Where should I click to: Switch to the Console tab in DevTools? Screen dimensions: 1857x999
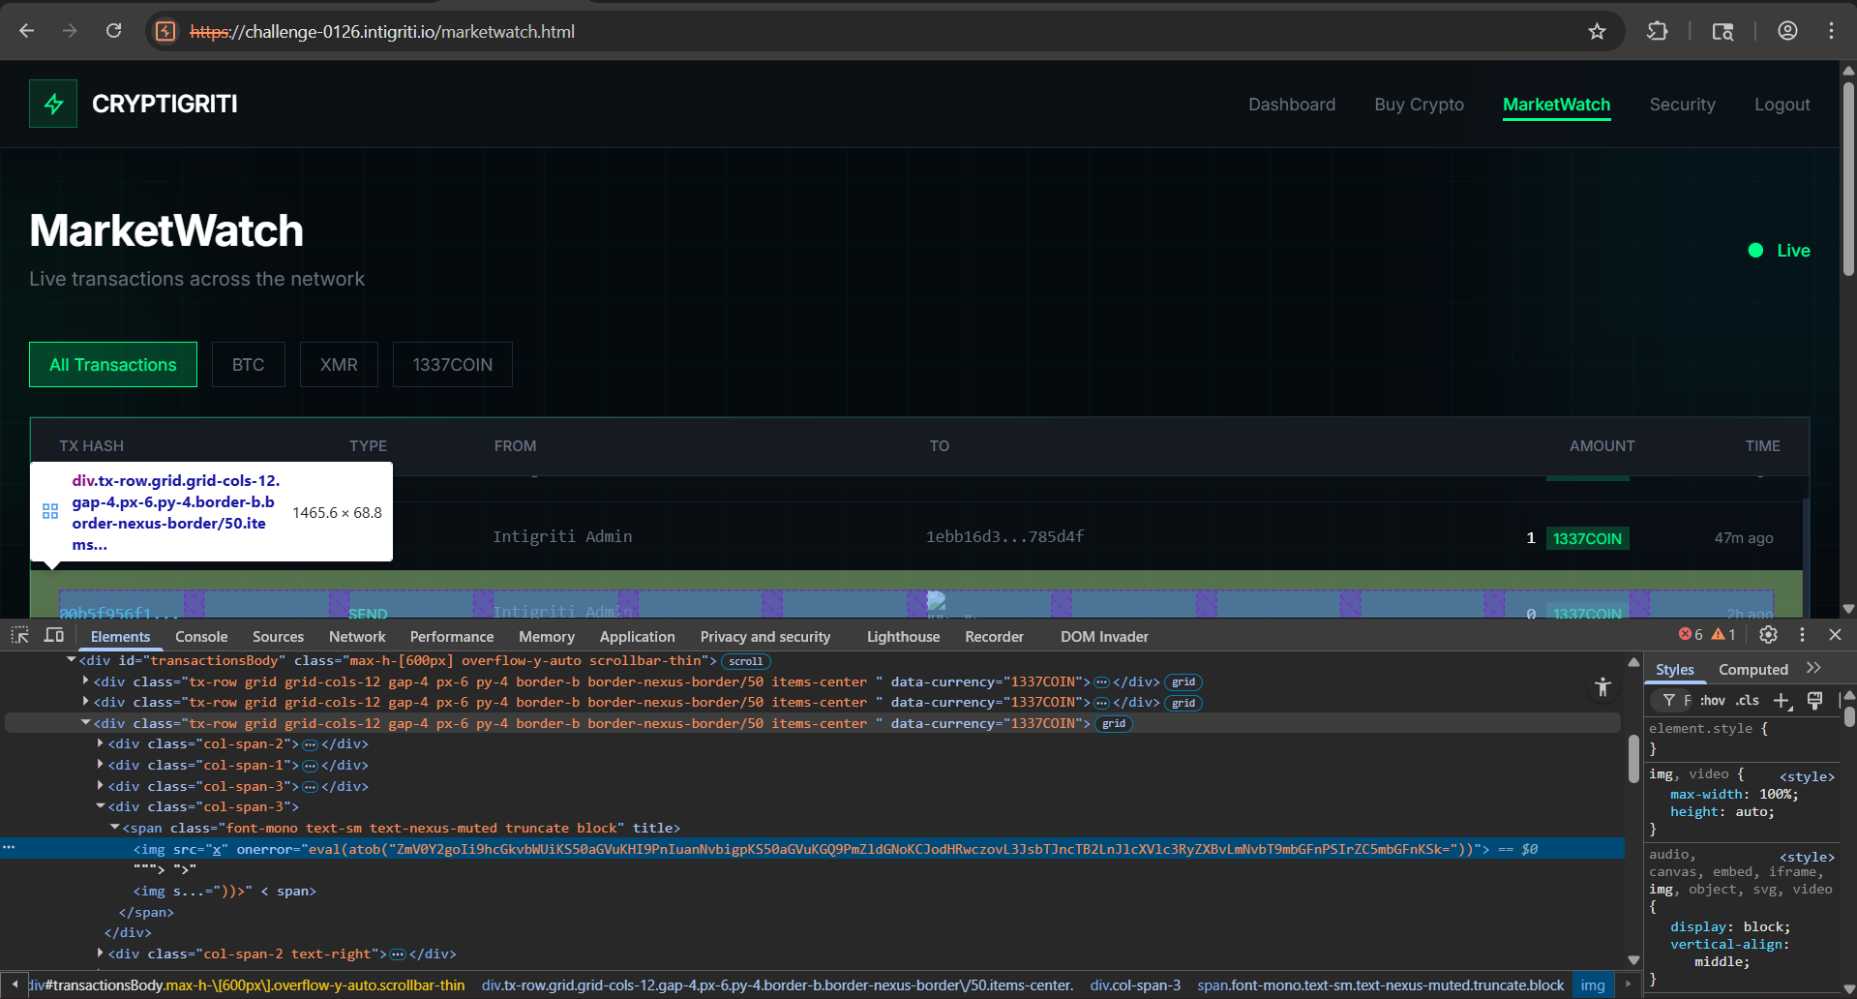pyautogui.click(x=201, y=636)
